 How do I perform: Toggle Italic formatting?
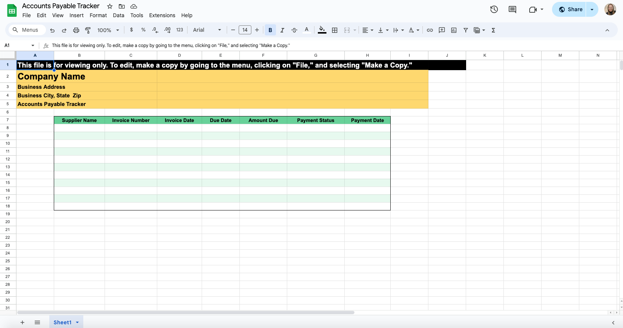pyautogui.click(x=282, y=30)
